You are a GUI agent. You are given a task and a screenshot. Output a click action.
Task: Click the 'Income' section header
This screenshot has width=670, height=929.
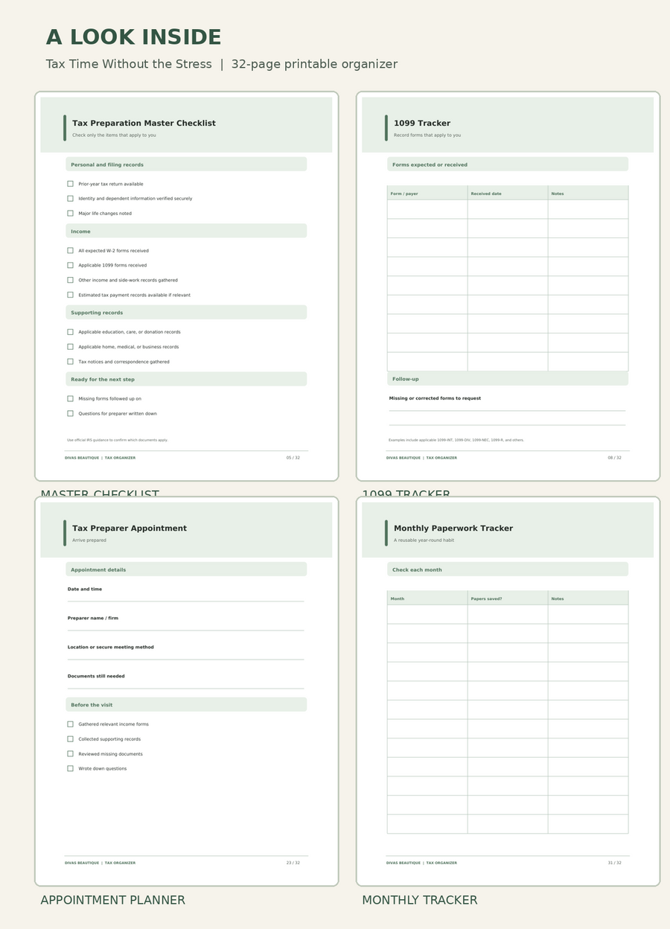(x=186, y=231)
